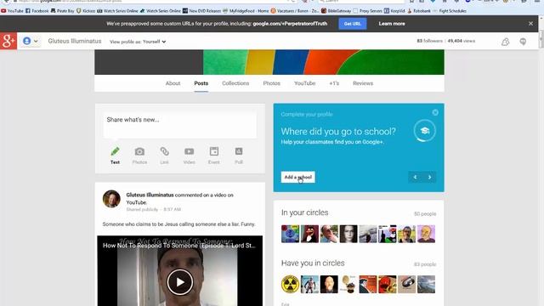
Task: Open the 'Gluteus Illuminatus' author name link
Action: (150, 195)
